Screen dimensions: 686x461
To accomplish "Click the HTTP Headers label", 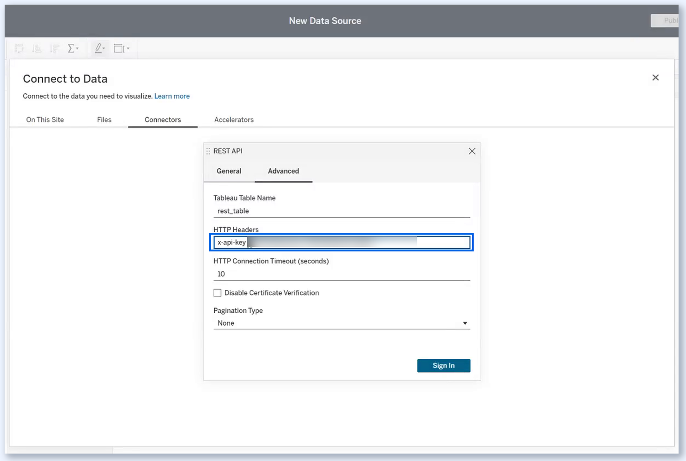I will pos(236,230).
